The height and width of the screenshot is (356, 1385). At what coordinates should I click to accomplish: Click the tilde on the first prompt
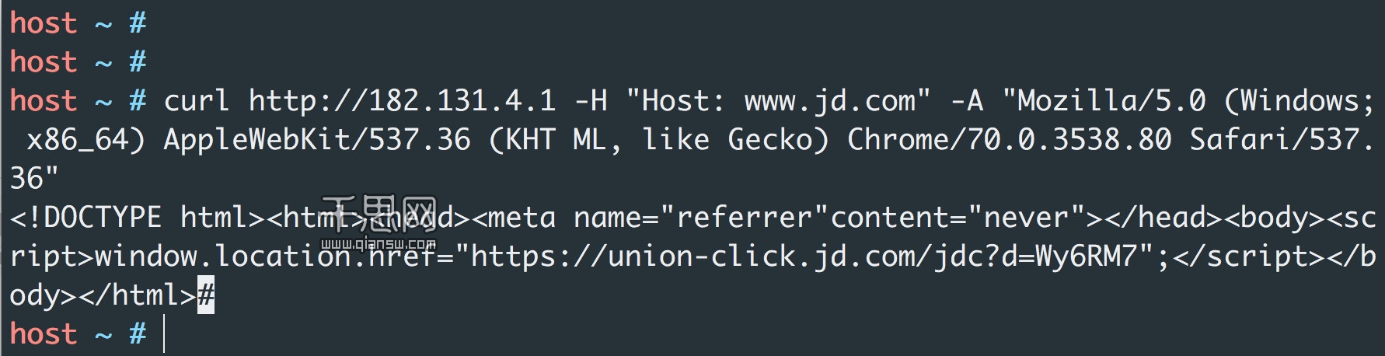pyautogui.click(x=103, y=25)
